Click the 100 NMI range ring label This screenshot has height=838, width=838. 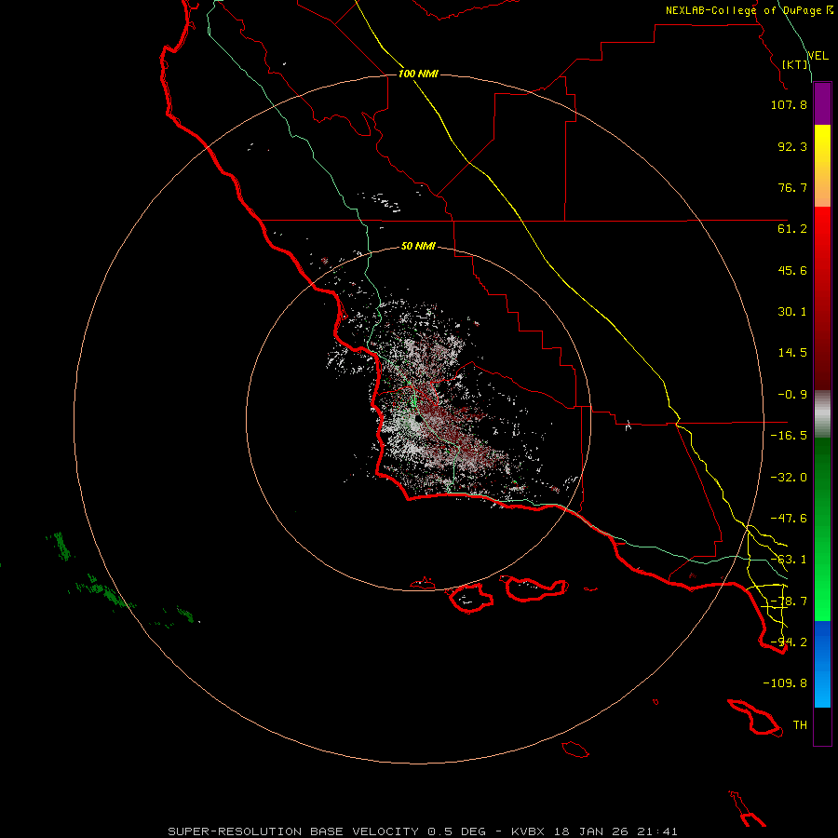pyautogui.click(x=417, y=74)
